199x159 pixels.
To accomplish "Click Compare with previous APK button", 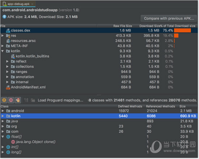I will [x=169, y=18].
